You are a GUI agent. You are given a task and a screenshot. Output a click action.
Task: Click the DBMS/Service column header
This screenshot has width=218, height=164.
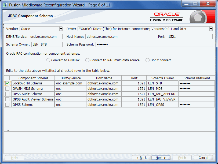(71, 78)
